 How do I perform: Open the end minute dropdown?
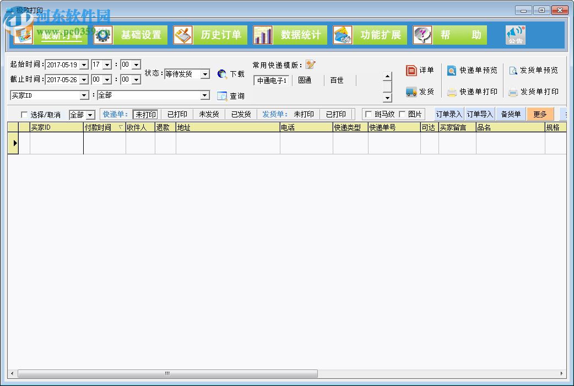point(136,79)
